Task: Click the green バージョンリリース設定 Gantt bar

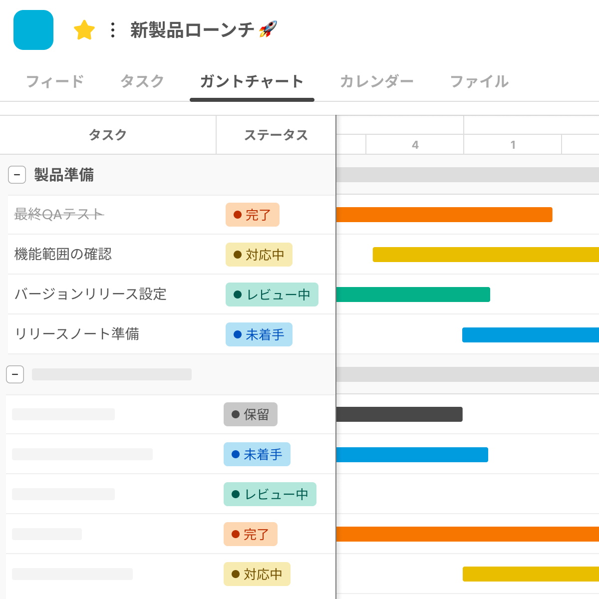Action: [x=413, y=295]
